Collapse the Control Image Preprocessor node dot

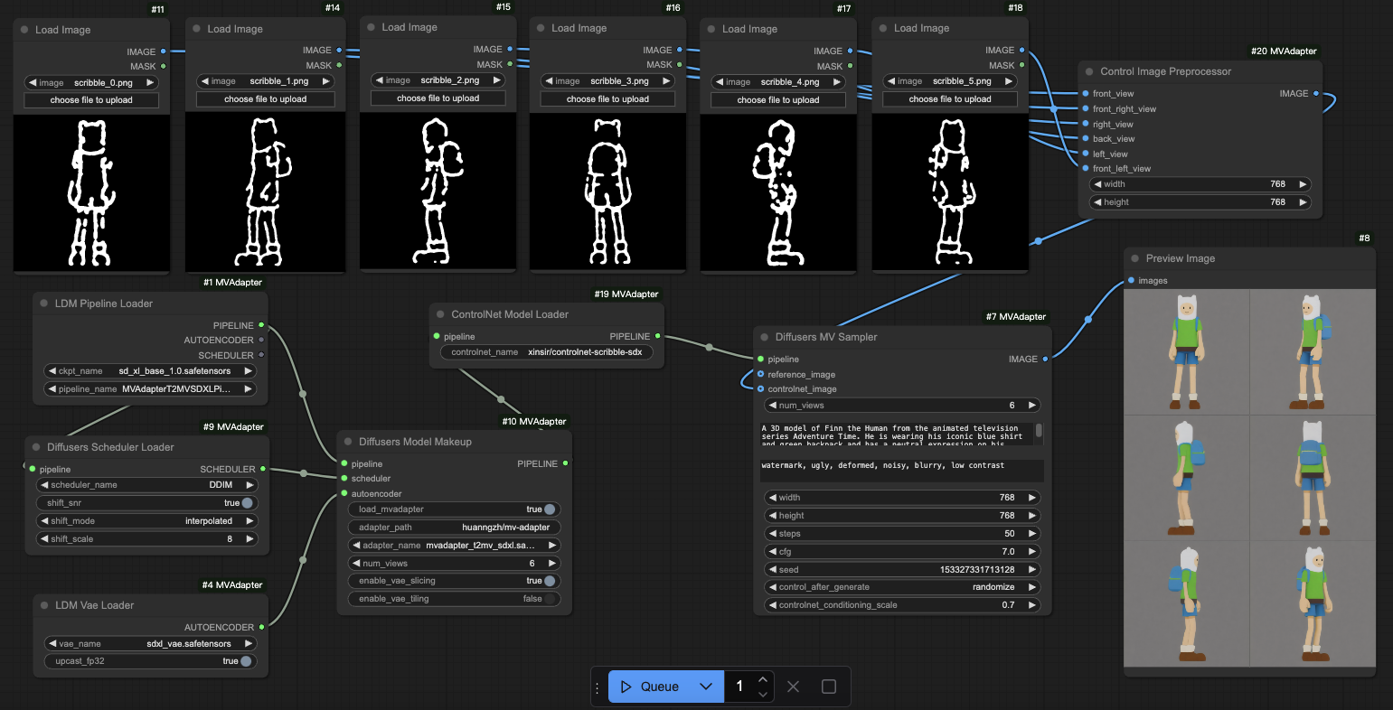pos(1089,71)
